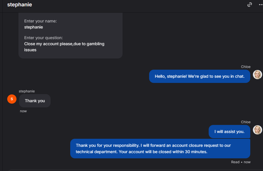Click the 'stephanie' name value in pre-chat form

click(x=34, y=27)
